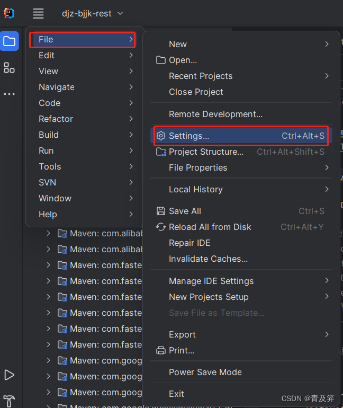Open Project Structure... dialog
This screenshot has width=343, height=408.
click(241, 152)
